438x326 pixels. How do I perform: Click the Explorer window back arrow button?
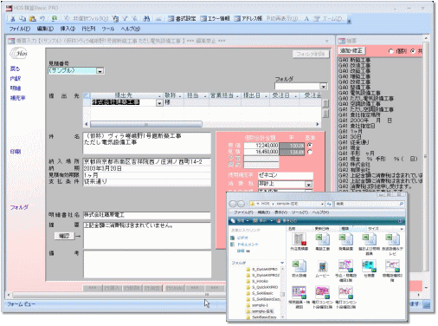[x=233, y=204]
